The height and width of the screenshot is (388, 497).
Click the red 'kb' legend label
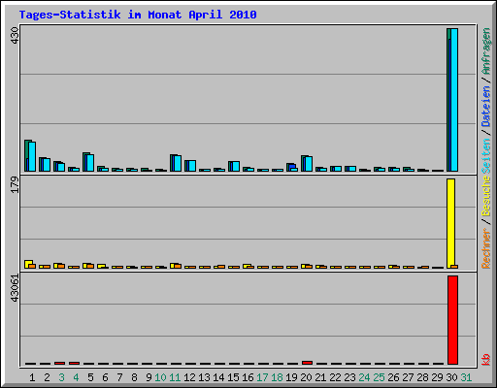[486, 360]
